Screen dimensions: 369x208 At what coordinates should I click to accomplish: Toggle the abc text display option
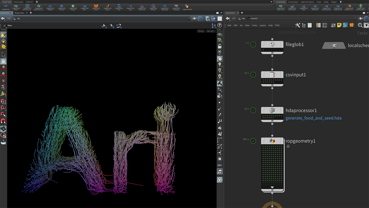pyautogui.click(x=220, y=165)
